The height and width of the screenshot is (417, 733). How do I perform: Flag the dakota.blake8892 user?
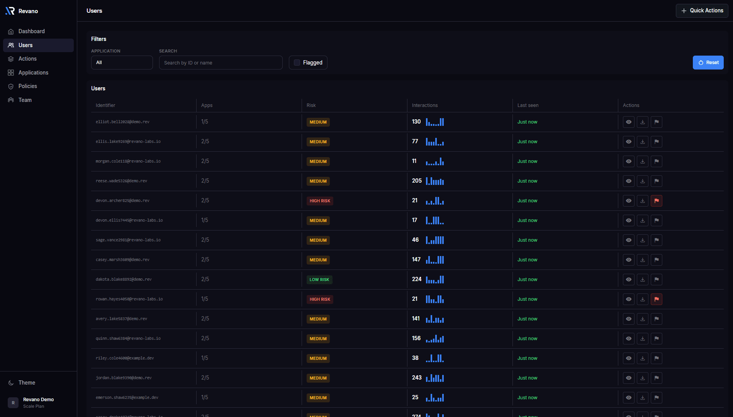657,279
